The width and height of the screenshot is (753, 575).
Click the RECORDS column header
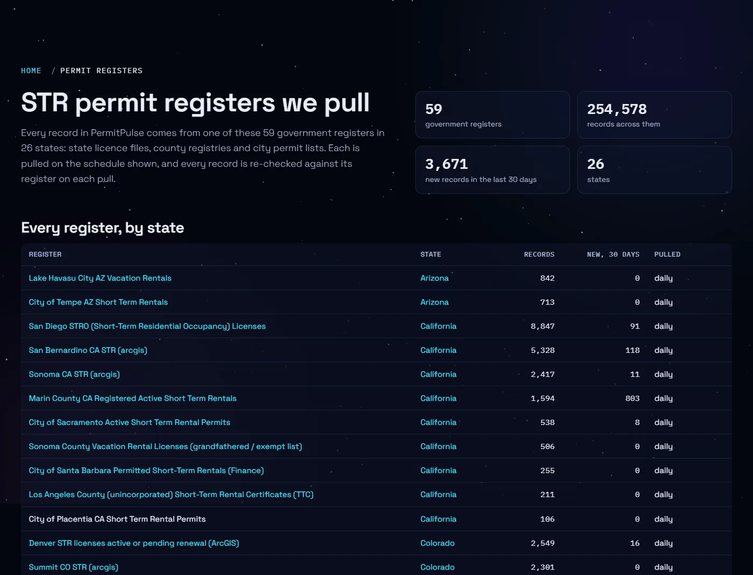(539, 254)
